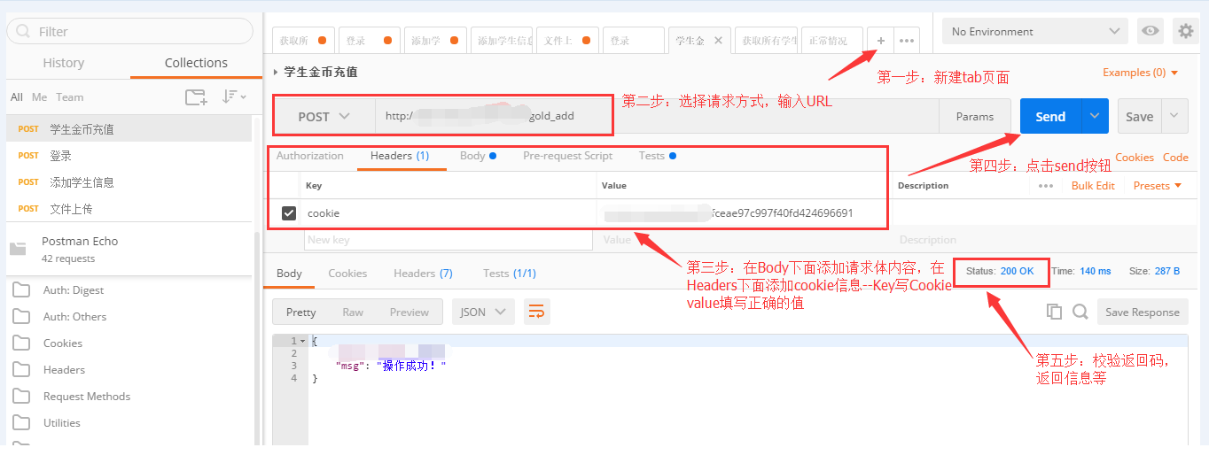
Task: Expand the Send button dropdown arrow
Action: (x=1096, y=116)
